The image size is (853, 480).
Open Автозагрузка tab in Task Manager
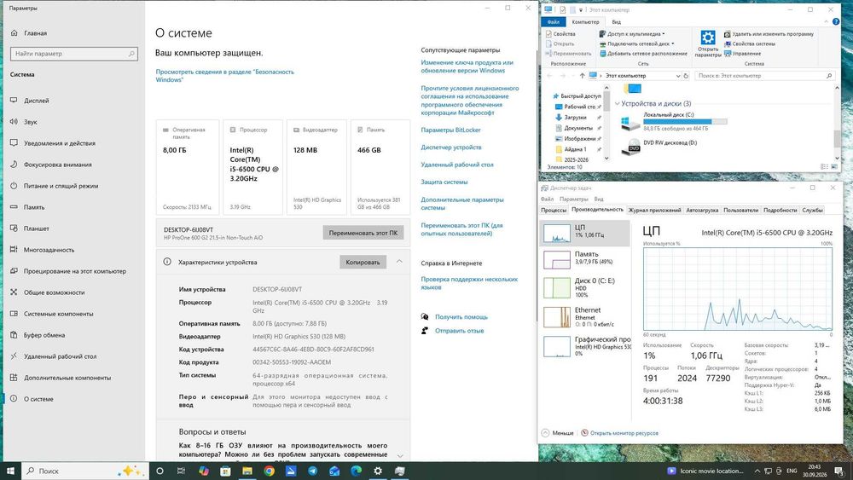(x=702, y=210)
